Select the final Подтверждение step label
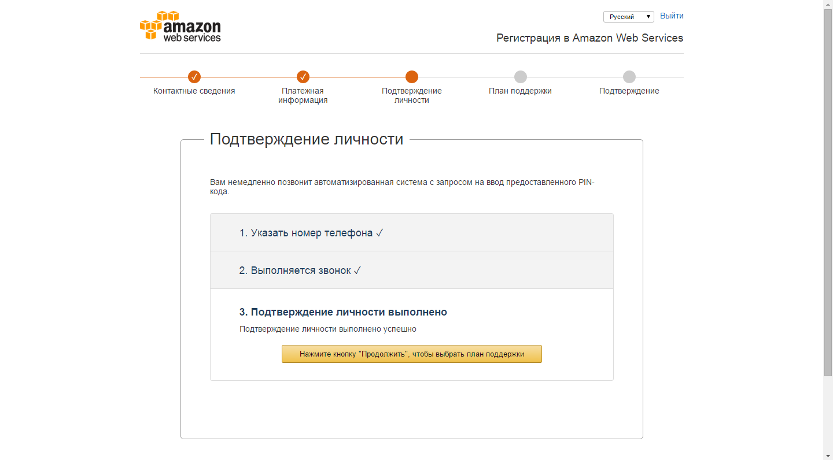The width and height of the screenshot is (833, 460). tap(629, 91)
